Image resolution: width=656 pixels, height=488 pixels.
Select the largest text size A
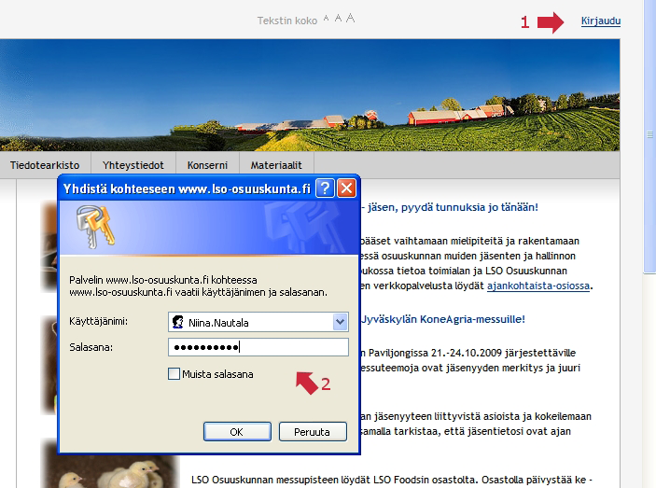(351, 18)
